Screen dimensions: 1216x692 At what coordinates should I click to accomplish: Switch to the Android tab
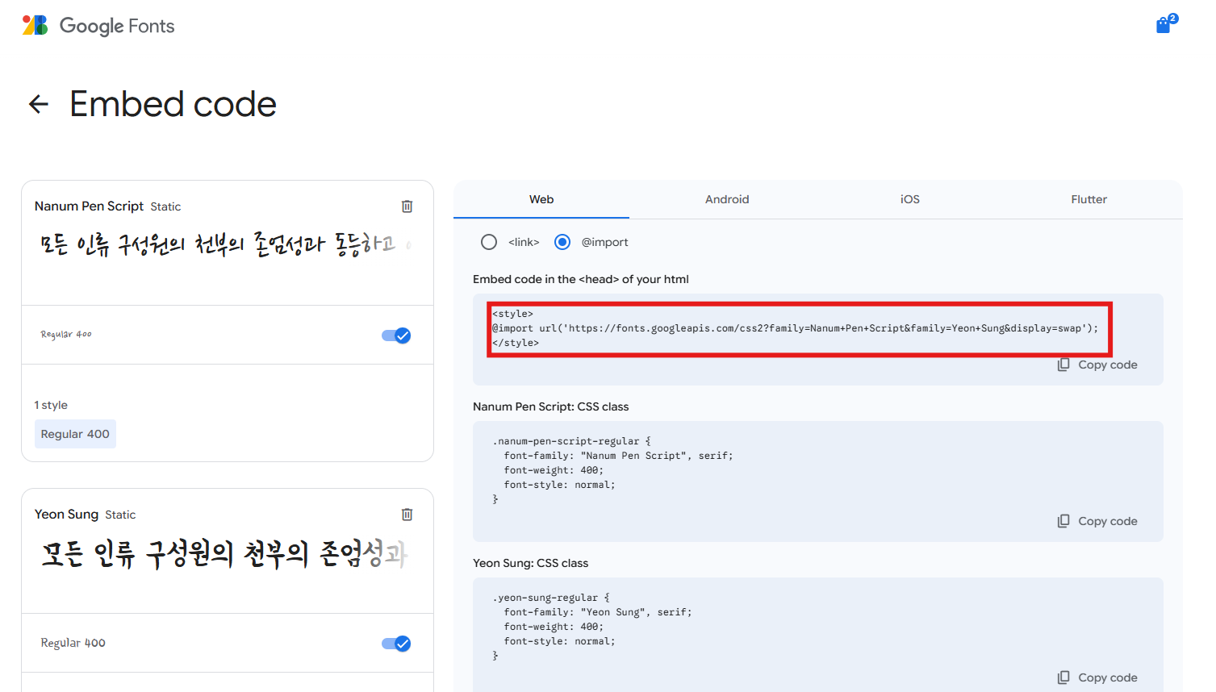[727, 199]
